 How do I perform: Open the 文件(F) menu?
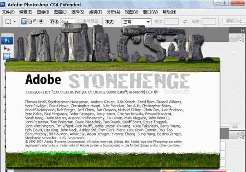(8, 12)
